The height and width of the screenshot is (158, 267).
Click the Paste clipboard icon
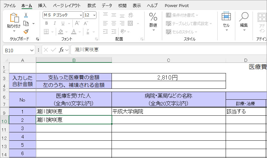(x=14, y=18)
